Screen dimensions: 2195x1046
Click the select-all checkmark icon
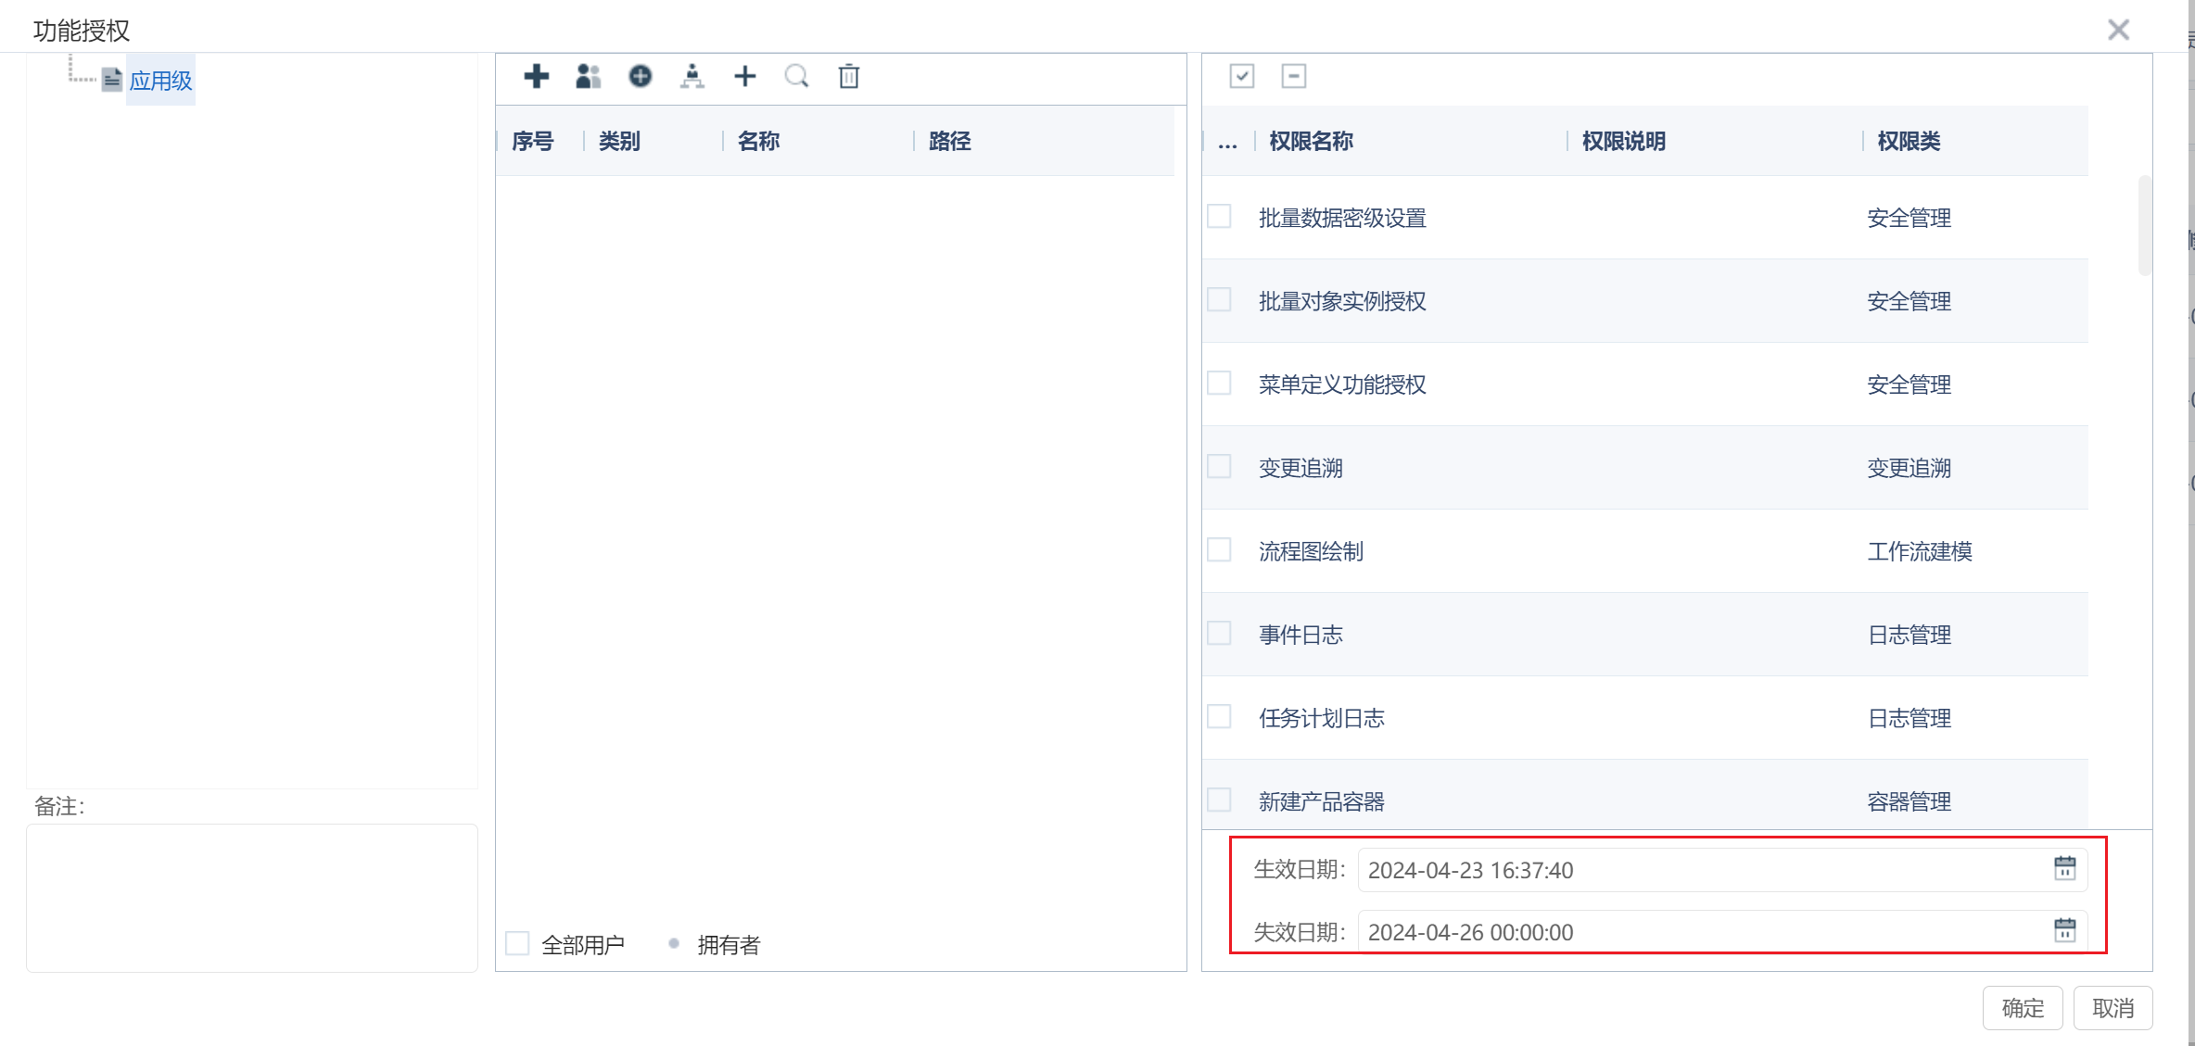[1242, 76]
